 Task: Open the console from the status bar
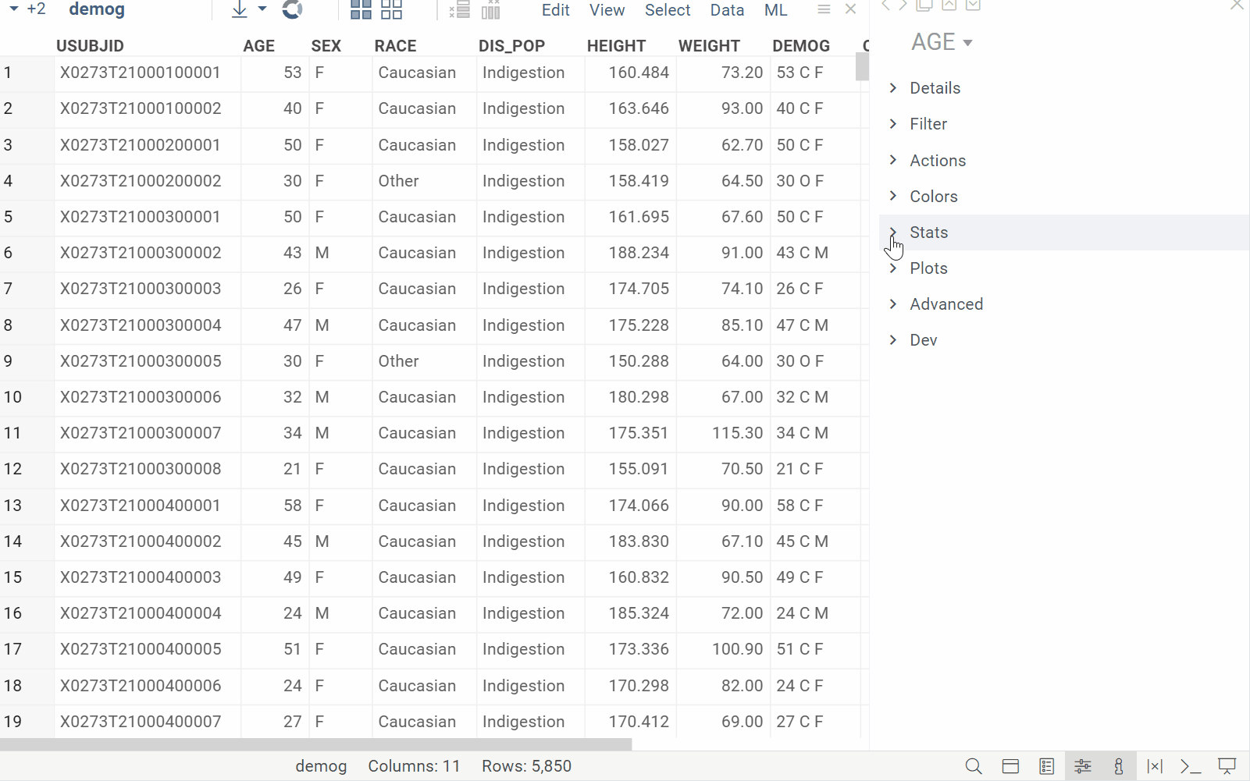pyautogui.click(x=1191, y=766)
